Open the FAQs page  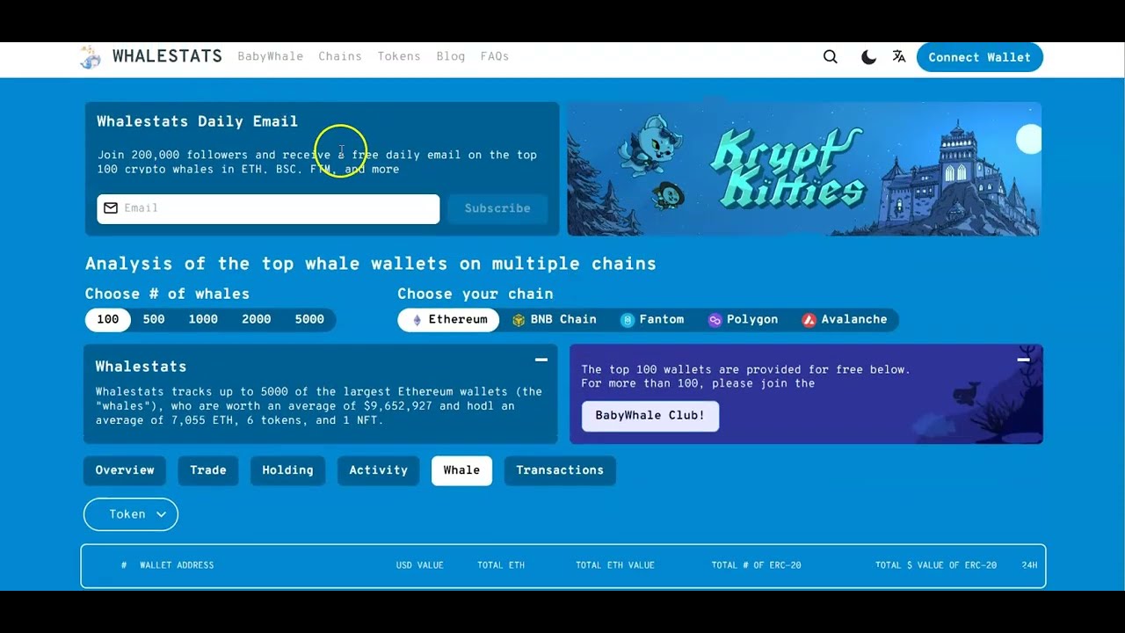(x=495, y=56)
